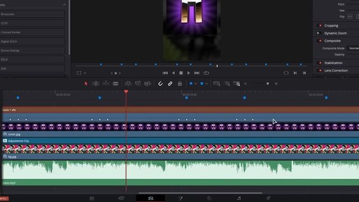Screen dimensions: 359x202
Task: Select the DSLR effect
Action: (x=33, y=59)
